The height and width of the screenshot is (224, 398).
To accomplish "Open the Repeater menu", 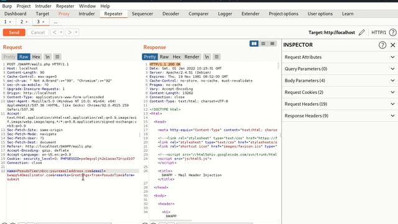I will coord(65,6).
